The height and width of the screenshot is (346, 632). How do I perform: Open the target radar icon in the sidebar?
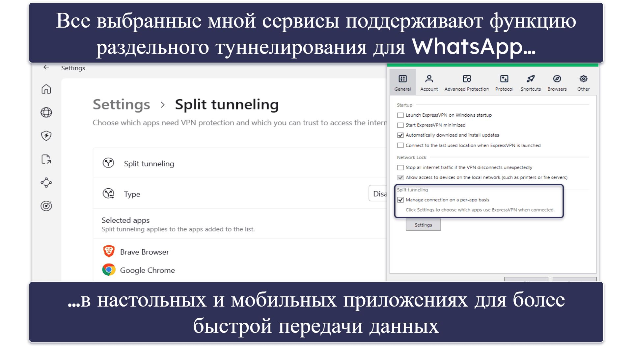coord(46,206)
